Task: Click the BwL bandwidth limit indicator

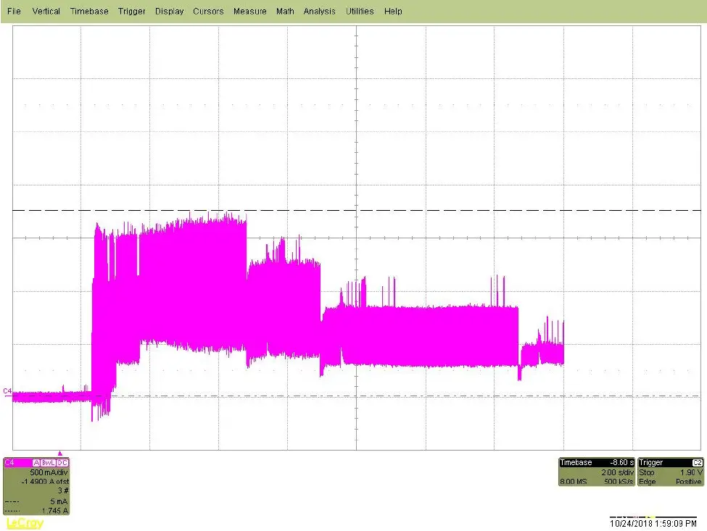Action: [x=49, y=462]
